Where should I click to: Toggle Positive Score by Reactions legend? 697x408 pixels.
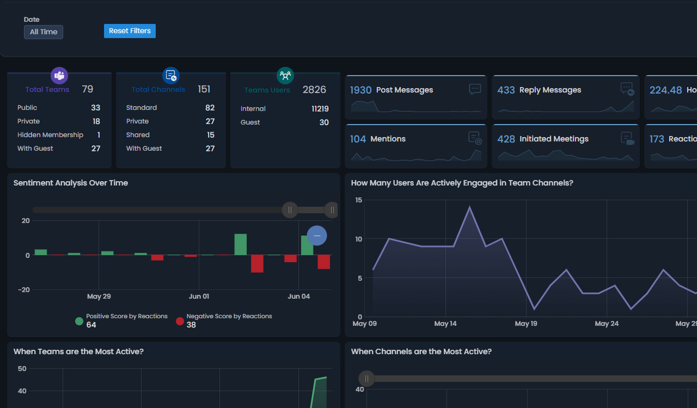click(x=80, y=321)
